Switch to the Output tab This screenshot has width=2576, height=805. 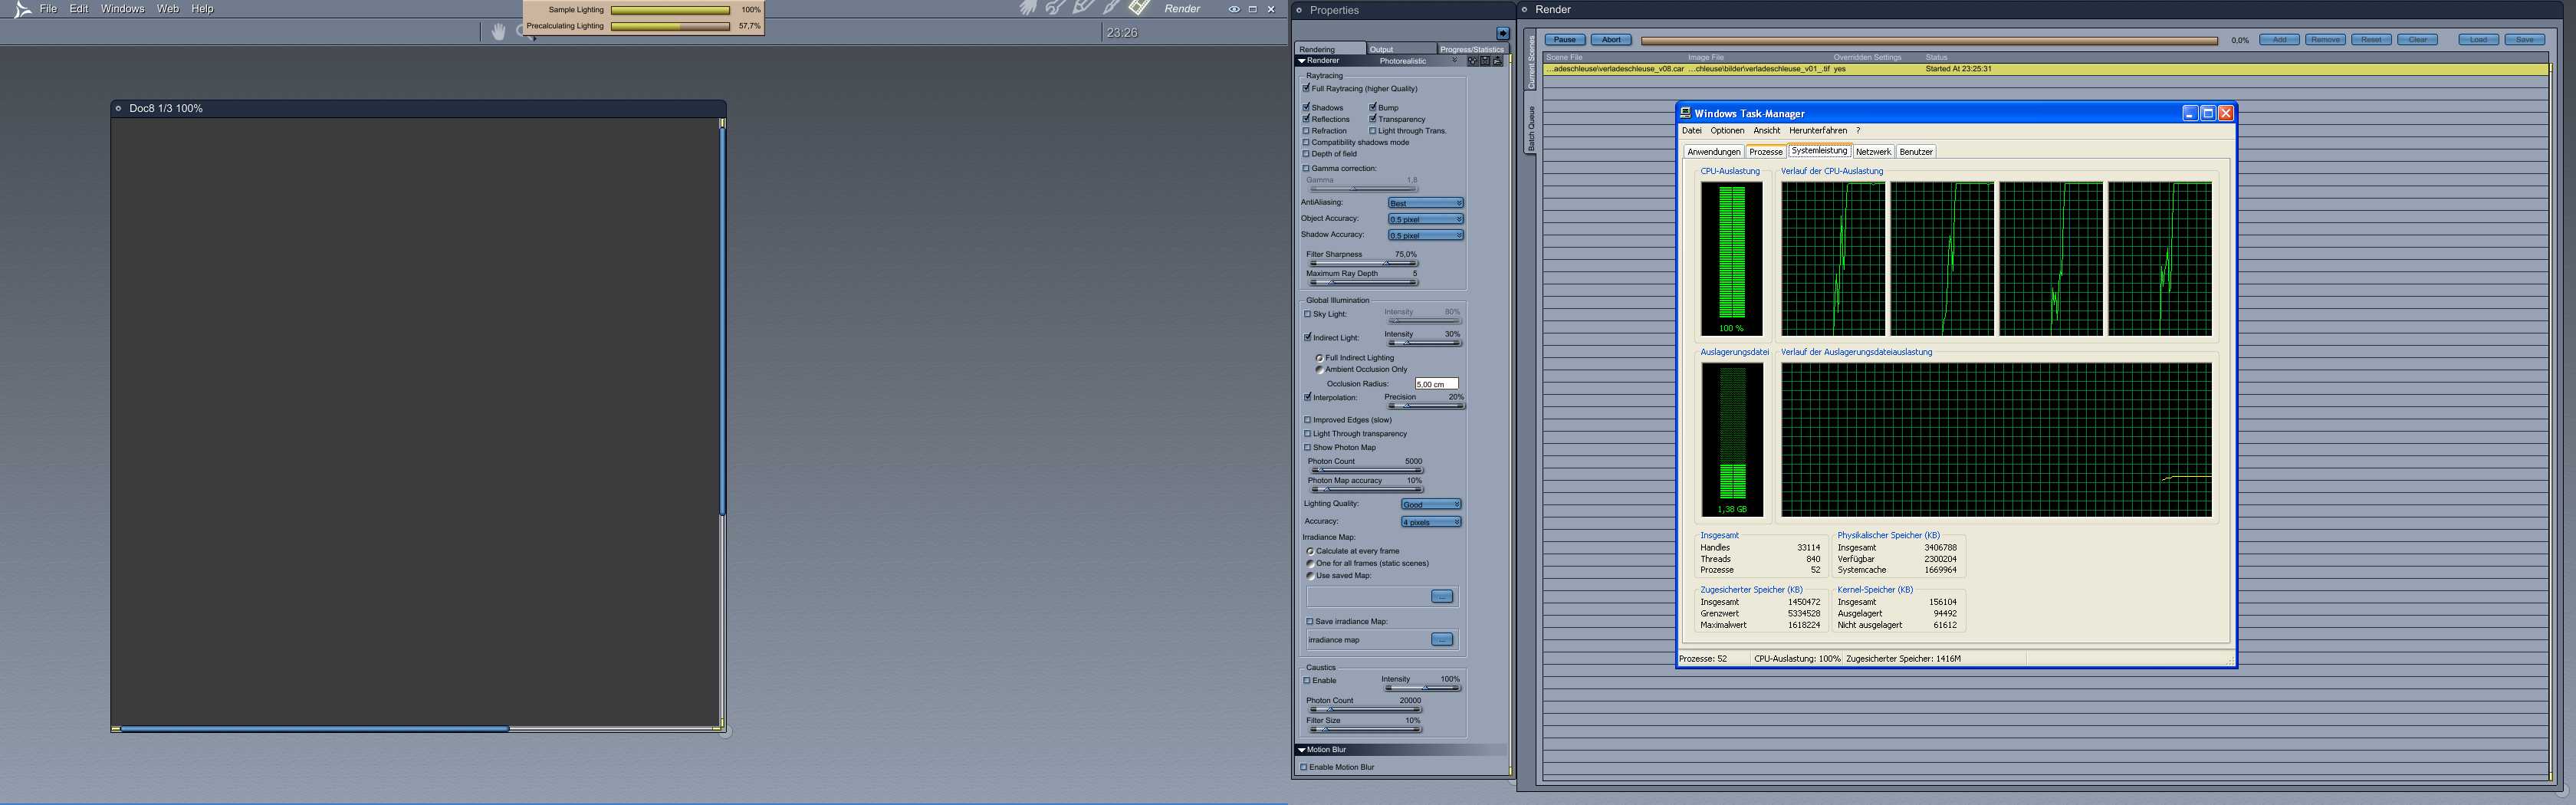[x=1401, y=49]
